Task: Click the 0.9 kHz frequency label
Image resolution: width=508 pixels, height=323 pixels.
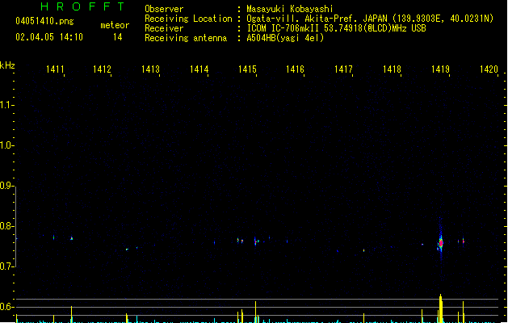Action: [x=6, y=186]
